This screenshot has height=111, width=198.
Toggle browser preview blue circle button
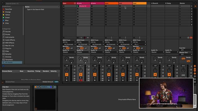coord(3,66)
